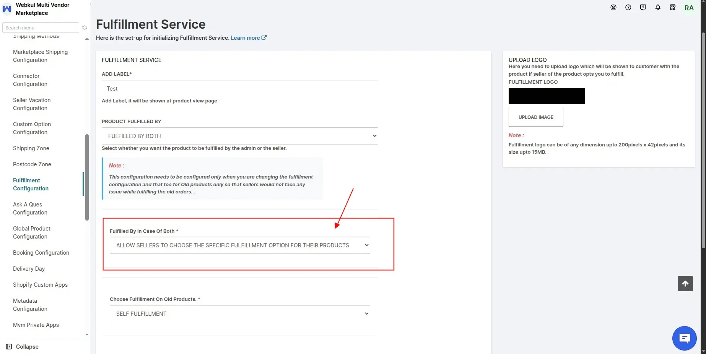
Task: Open the Fulfilled By In Case Of Both dropdown
Action: pyautogui.click(x=240, y=245)
